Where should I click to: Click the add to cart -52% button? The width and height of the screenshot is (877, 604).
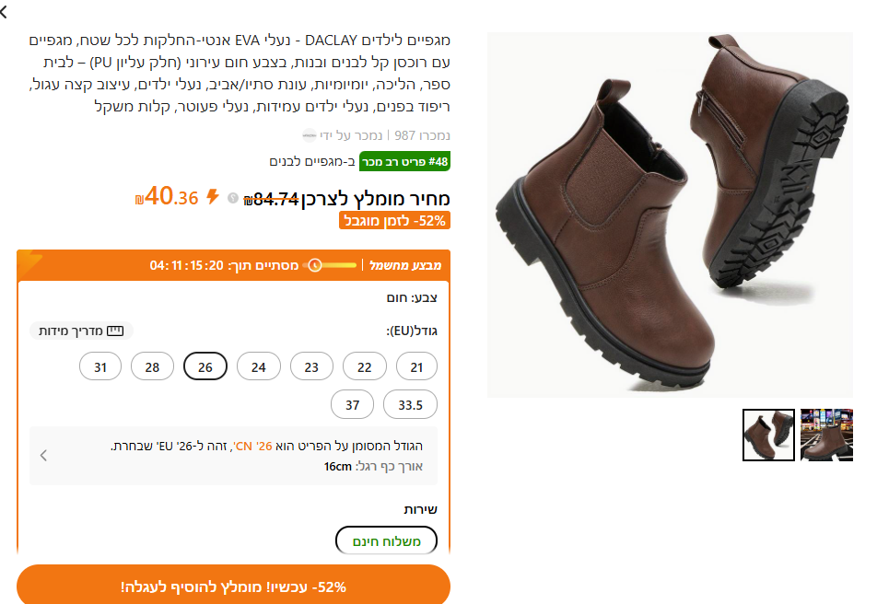[x=233, y=586]
